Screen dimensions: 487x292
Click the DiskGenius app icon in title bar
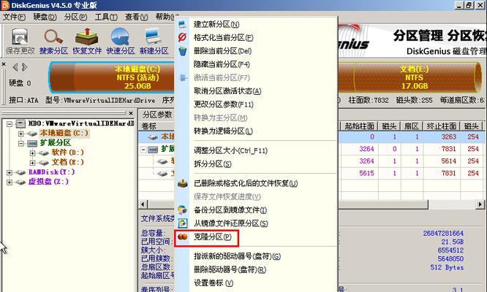pos(5,5)
